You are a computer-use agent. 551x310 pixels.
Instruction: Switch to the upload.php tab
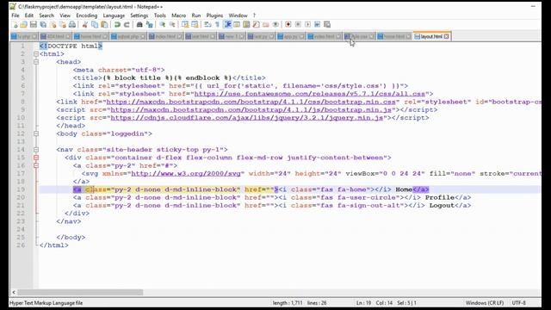(x=128, y=36)
